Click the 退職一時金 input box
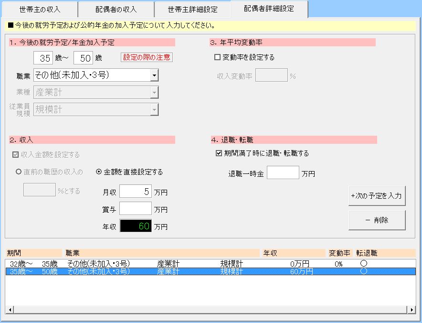422x323 pixels. click(x=283, y=173)
